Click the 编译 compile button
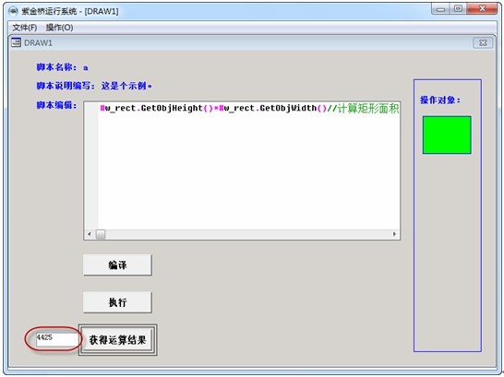504x377 pixels. (117, 265)
